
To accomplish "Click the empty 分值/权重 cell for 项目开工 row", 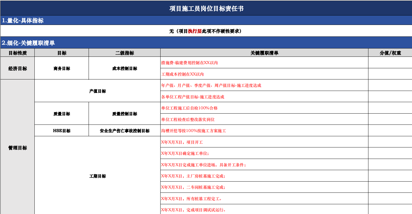I will (390, 142).
